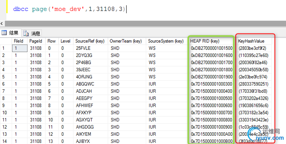The image size is (286, 144).
Task: Click SourceRef cell AJIBYX
Action: coord(90,141)
